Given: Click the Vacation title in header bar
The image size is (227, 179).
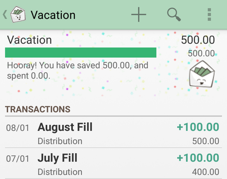Looking at the screenshot, I should pyautogui.click(x=53, y=15).
